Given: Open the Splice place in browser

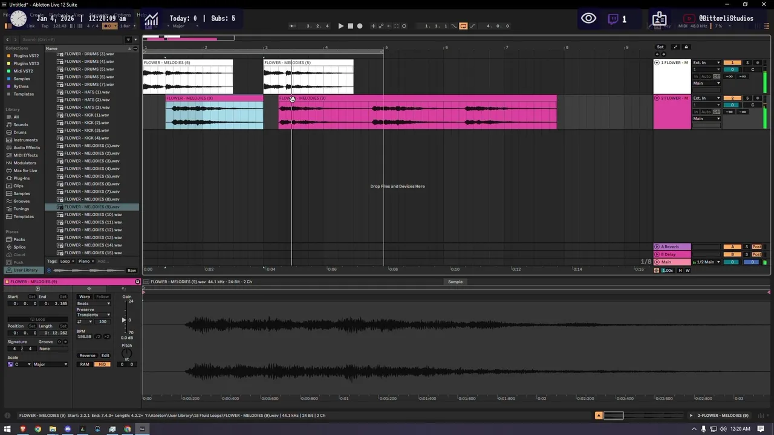Looking at the screenshot, I should [19, 247].
